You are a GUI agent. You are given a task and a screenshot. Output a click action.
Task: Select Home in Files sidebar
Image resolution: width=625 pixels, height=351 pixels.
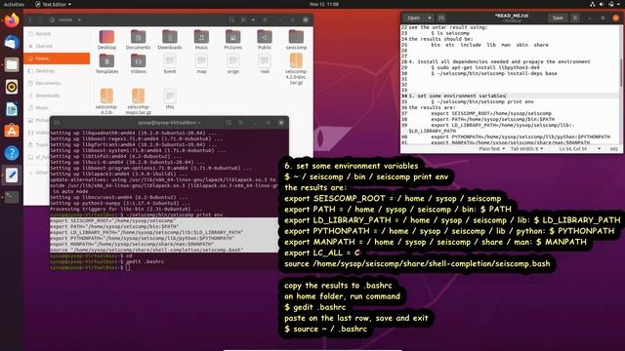coord(57,58)
